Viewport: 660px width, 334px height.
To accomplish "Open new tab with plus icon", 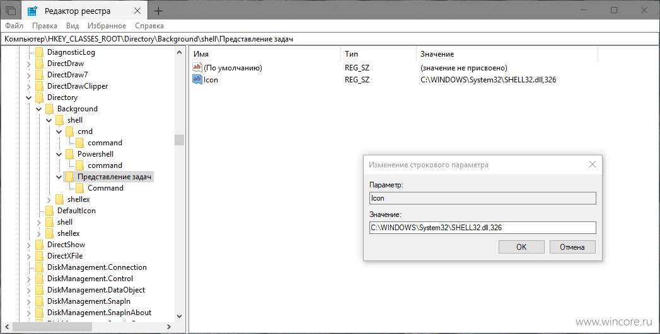I will [x=158, y=11].
